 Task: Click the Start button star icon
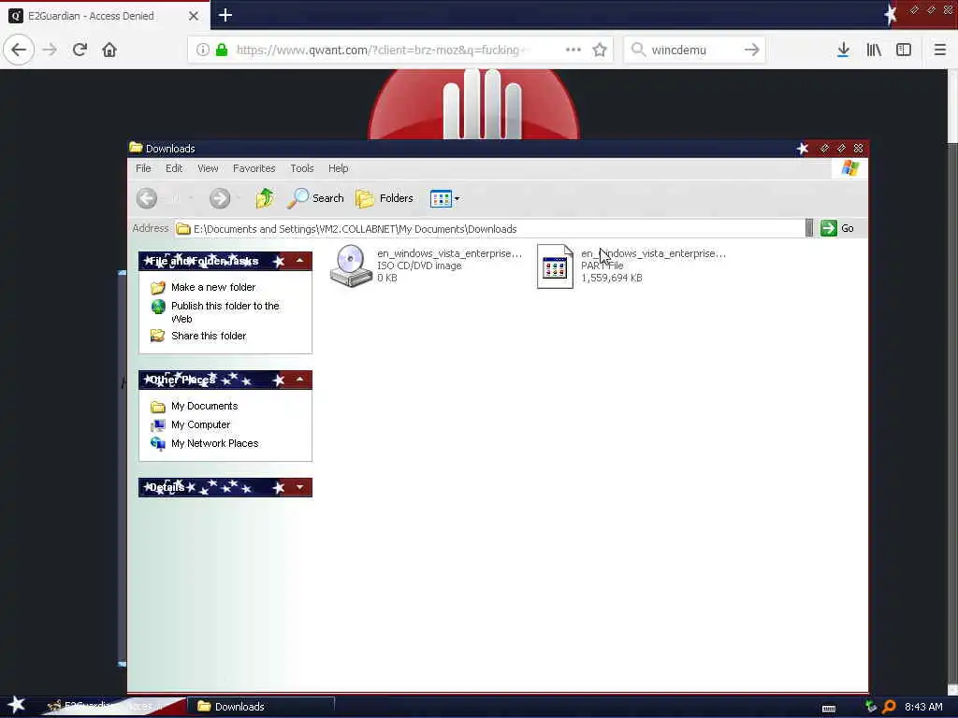[x=17, y=705]
